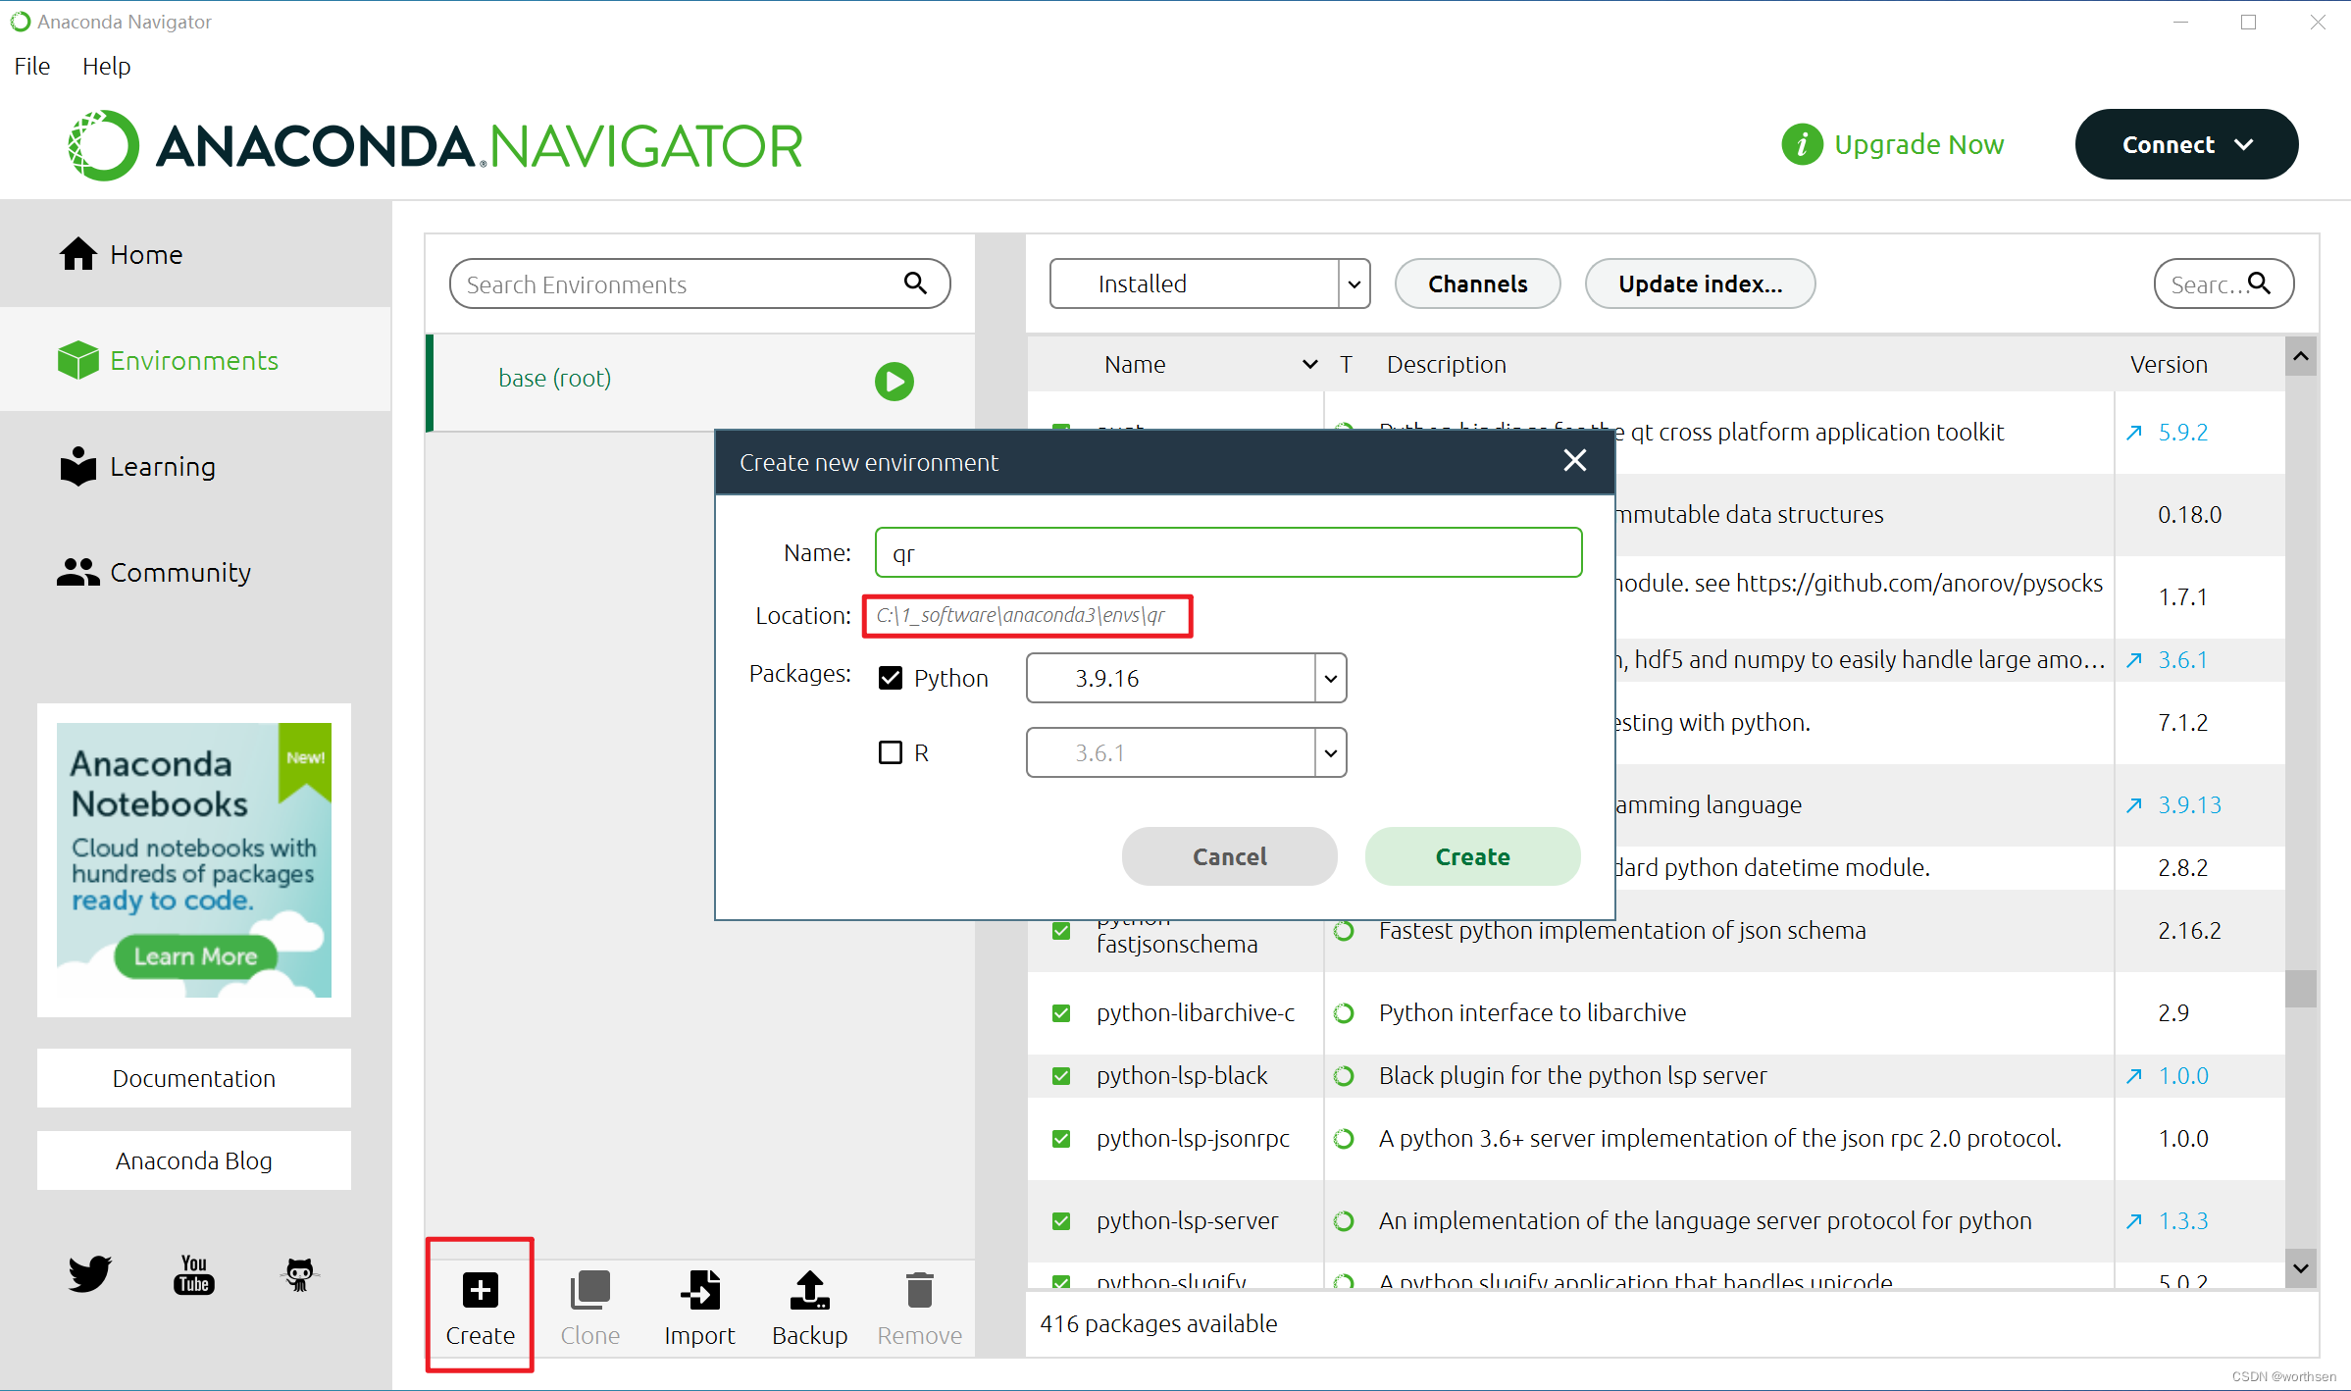Viewport: 2351px width, 1391px height.
Task: Click the Create environment plus icon
Action: [480, 1290]
